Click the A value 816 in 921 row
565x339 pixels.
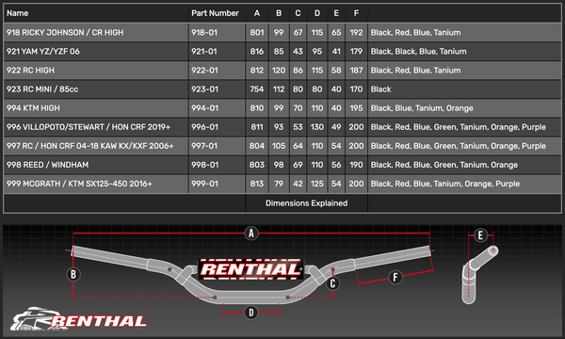257,52
